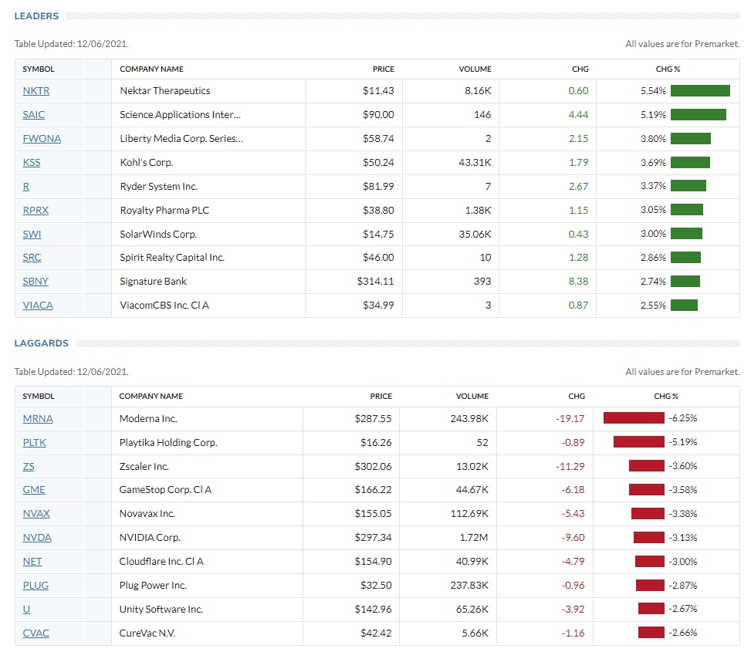Click the -19.17 change value
Image resolution: width=751 pixels, height=652 pixels.
tap(570, 419)
